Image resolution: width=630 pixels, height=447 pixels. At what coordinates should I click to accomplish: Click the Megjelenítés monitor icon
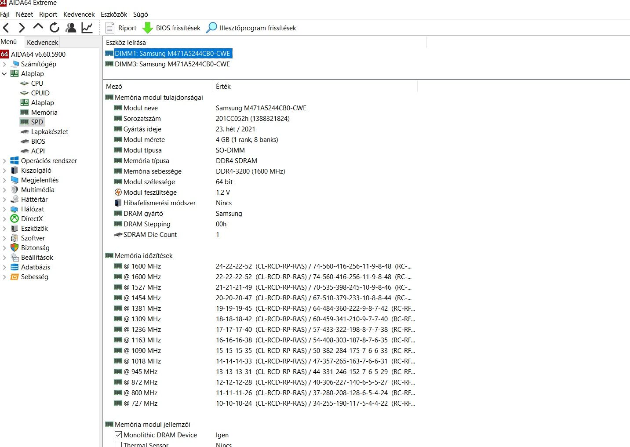coord(15,180)
